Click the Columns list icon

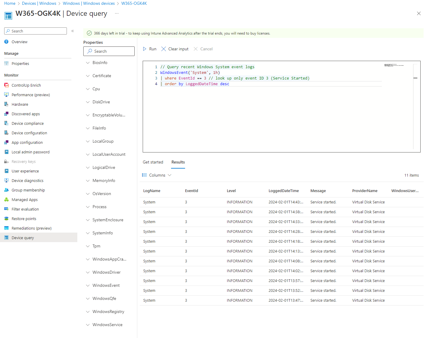coord(144,175)
